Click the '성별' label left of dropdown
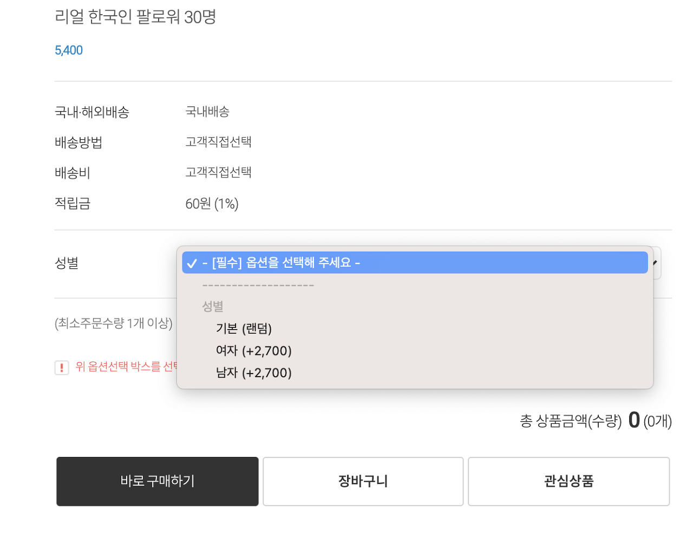This screenshot has height=548, width=693. 67,263
